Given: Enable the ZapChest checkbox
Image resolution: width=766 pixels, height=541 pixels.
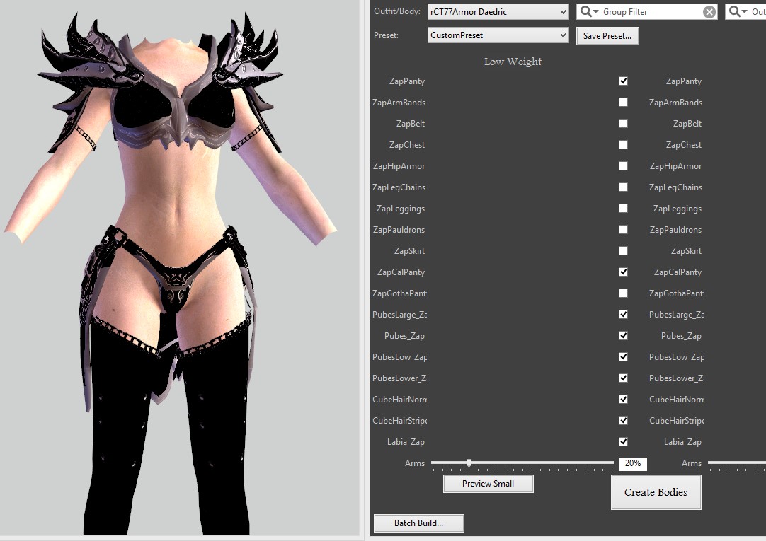Looking at the screenshot, I should coord(624,144).
